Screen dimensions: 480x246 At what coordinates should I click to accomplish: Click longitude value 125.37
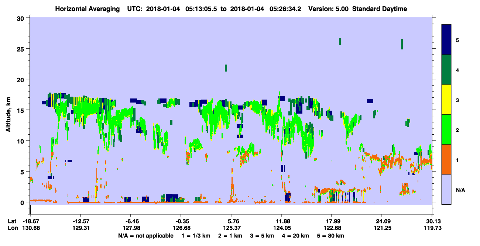click(x=231, y=228)
